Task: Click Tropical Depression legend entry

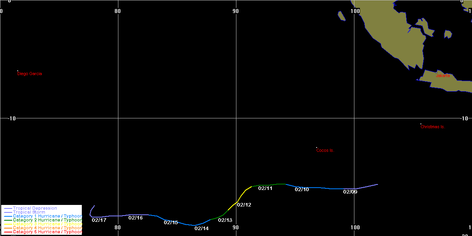Action: click(35, 208)
